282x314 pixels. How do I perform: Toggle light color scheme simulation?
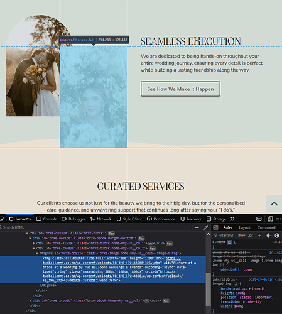[268, 235]
